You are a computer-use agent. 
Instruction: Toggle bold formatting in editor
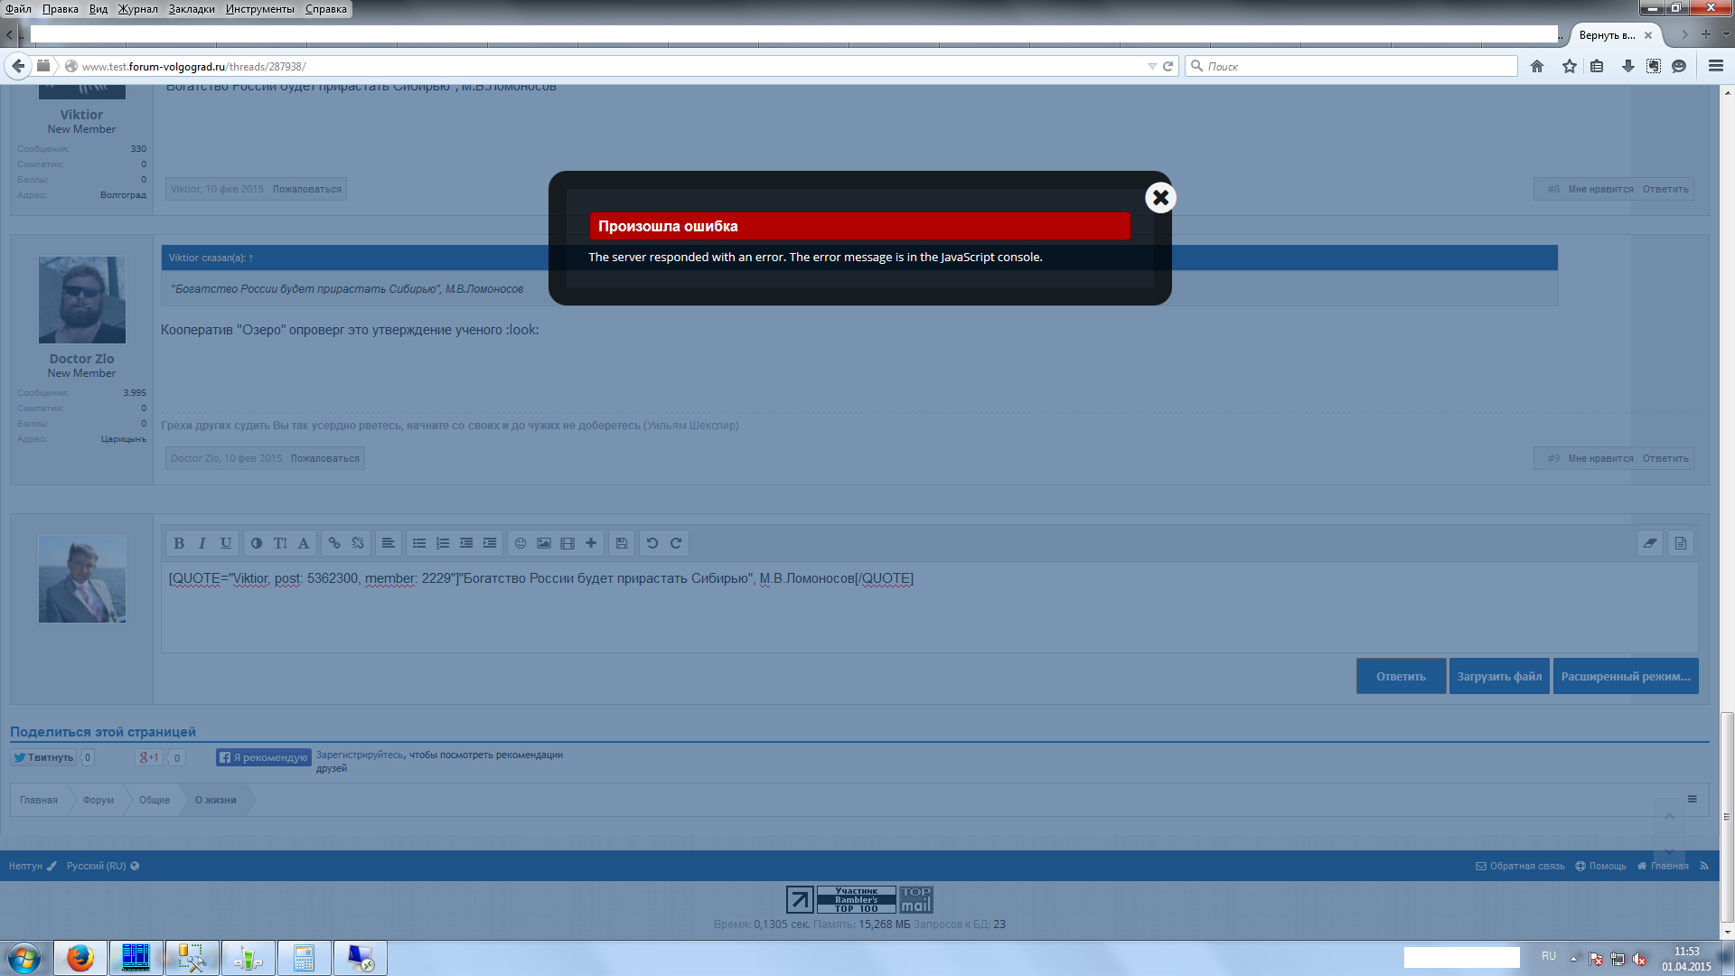179,543
